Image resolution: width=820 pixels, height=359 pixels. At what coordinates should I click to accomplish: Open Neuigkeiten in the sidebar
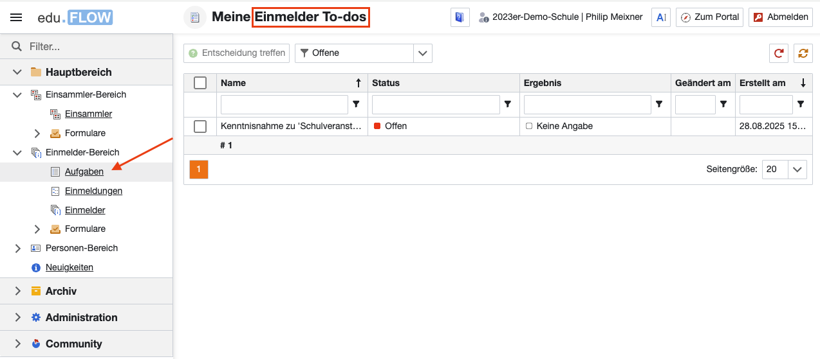[x=70, y=267]
